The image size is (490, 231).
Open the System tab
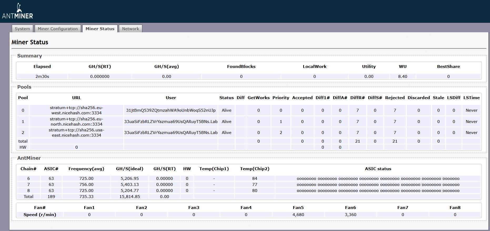(22, 29)
